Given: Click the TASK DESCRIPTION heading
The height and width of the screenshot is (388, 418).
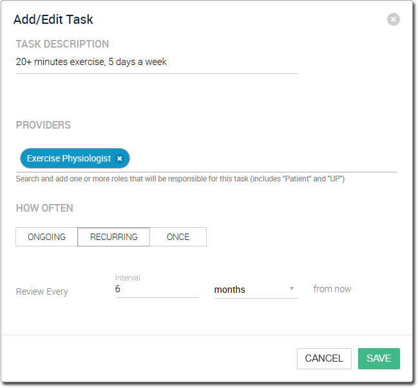Looking at the screenshot, I should [62, 44].
